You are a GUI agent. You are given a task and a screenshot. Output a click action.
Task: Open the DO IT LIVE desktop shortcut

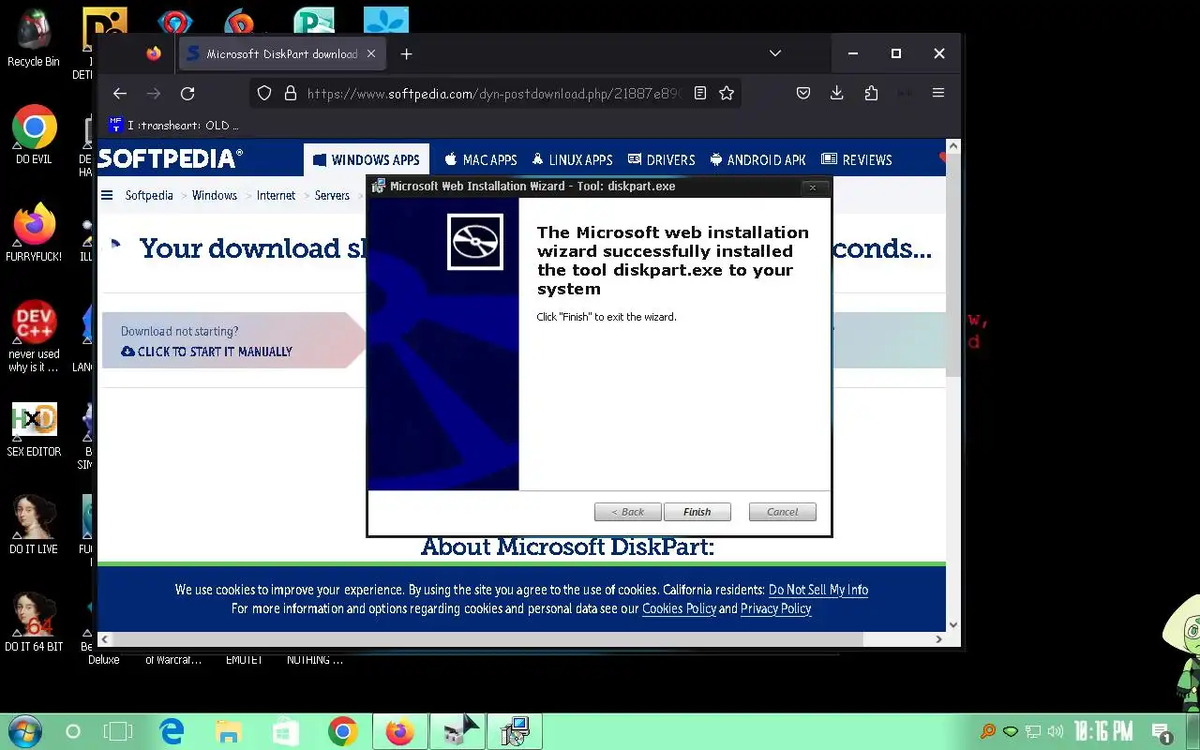pyautogui.click(x=34, y=525)
